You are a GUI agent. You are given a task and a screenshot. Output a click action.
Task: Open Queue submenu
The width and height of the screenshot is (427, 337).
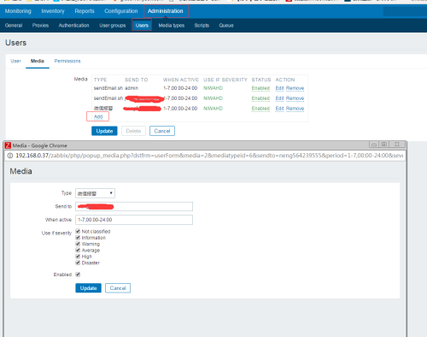(226, 26)
